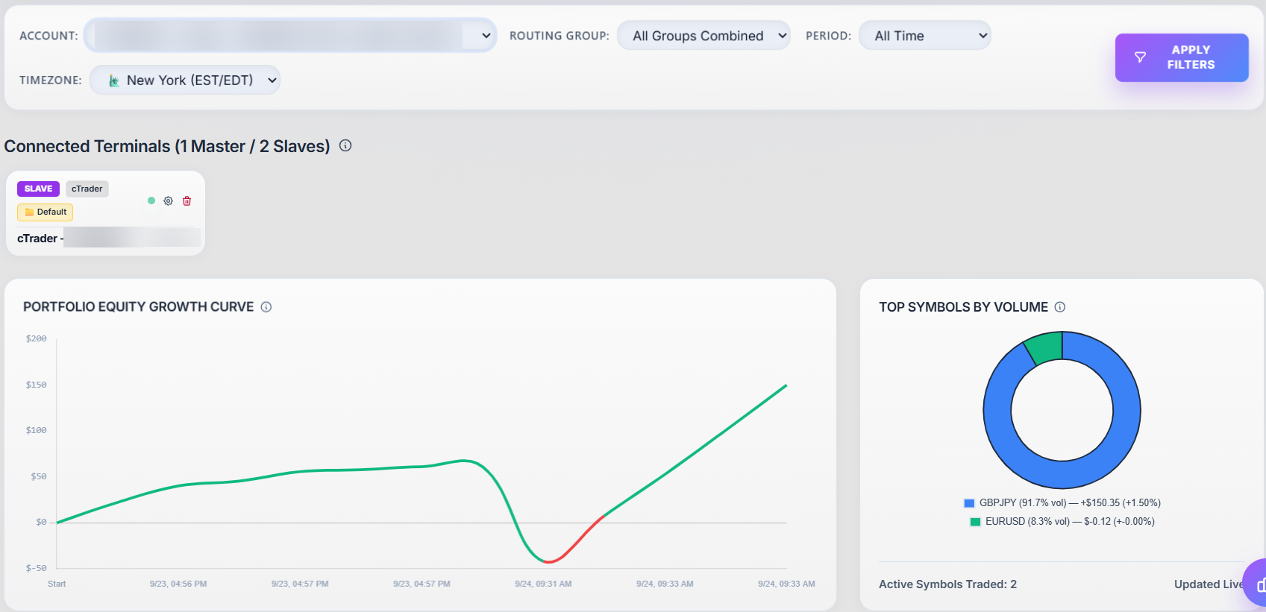Click the Start x-axis label
Image resolution: width=1266 pixels, height=612 pixels.
point(57,584)
